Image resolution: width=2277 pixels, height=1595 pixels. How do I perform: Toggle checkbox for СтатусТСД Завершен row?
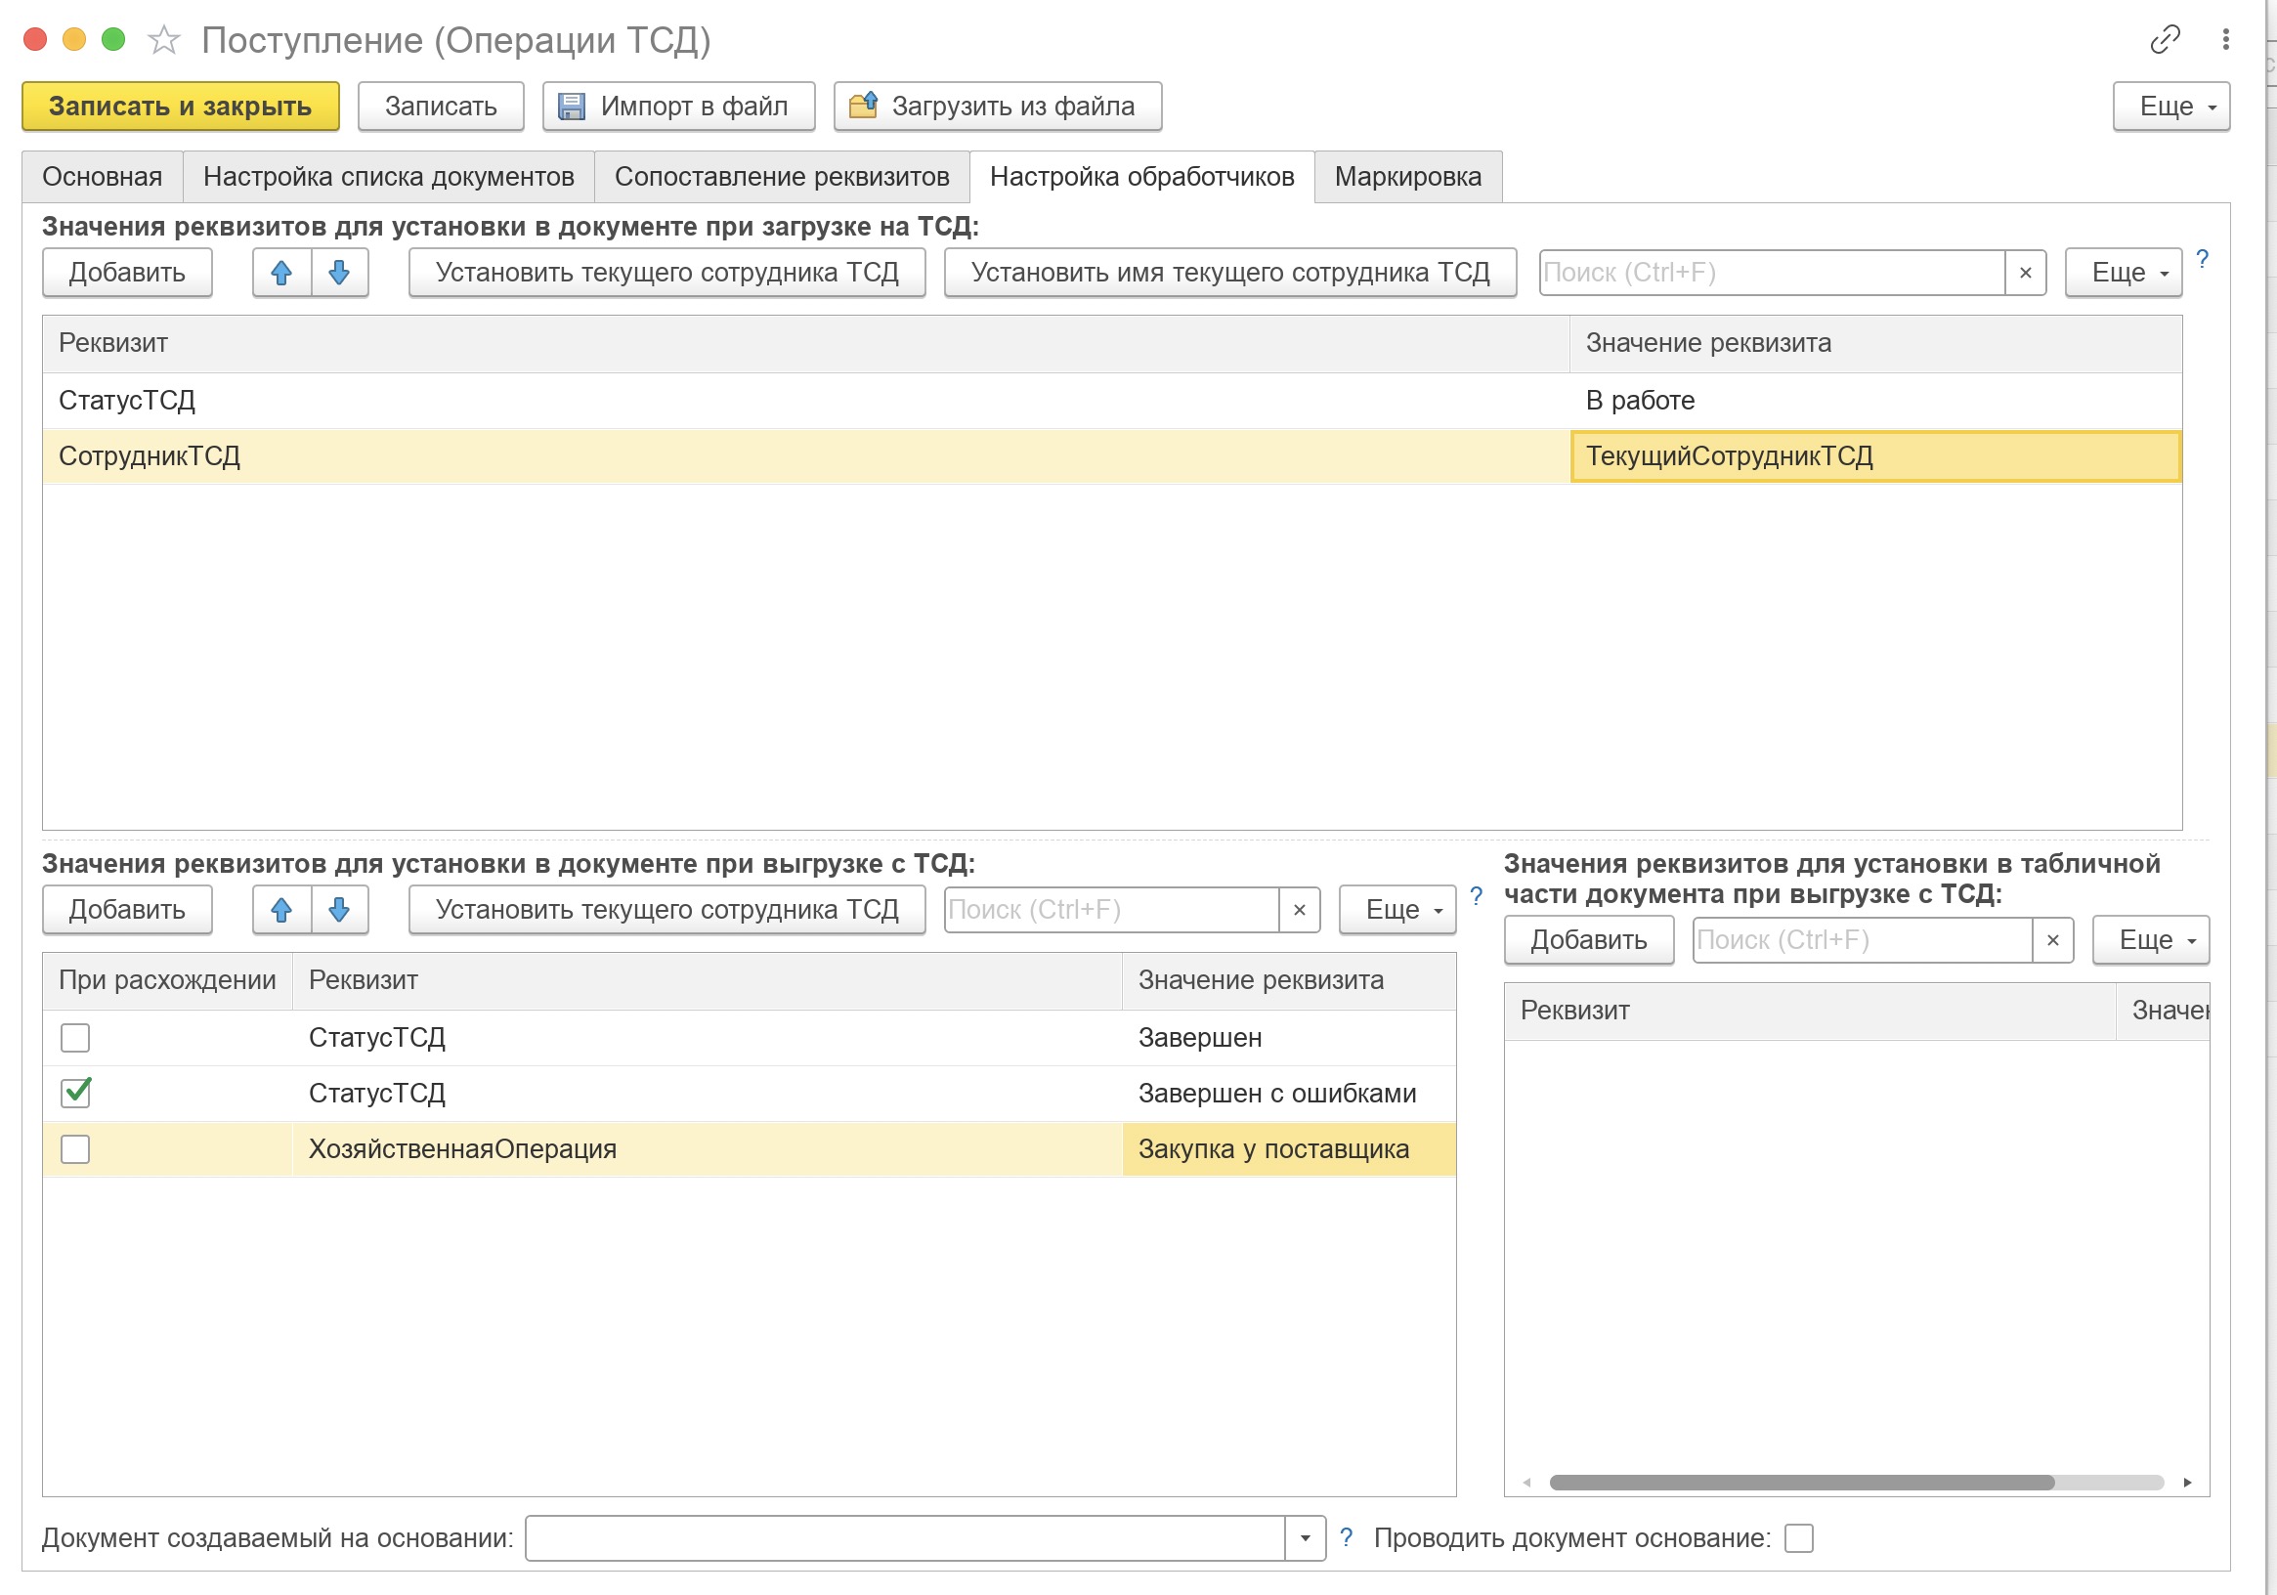tap(75, 1038)
